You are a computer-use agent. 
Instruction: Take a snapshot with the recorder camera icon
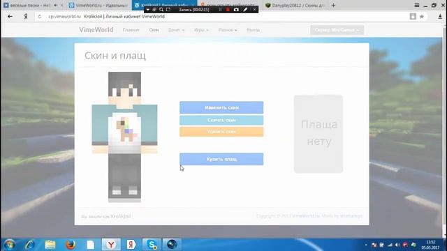pyautogui.click(x=236, y=10)
